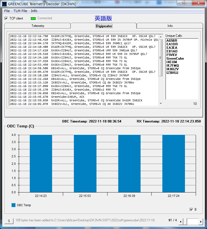Click log line at 22:14:04.170
The height and width of the screenshot is (229, 207).
click(x=70, y=43)
